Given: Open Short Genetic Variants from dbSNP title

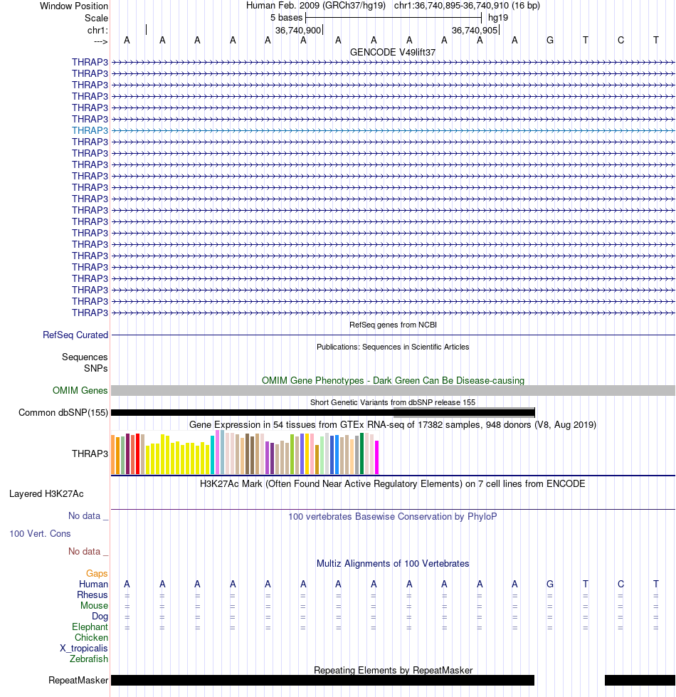Looking at the screenshot, I should (x=393, y=402).
